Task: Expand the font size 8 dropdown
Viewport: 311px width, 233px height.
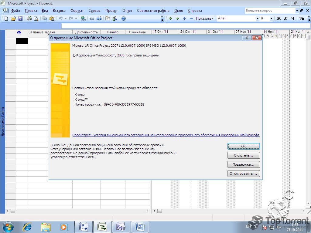Action: coord(271,19)
